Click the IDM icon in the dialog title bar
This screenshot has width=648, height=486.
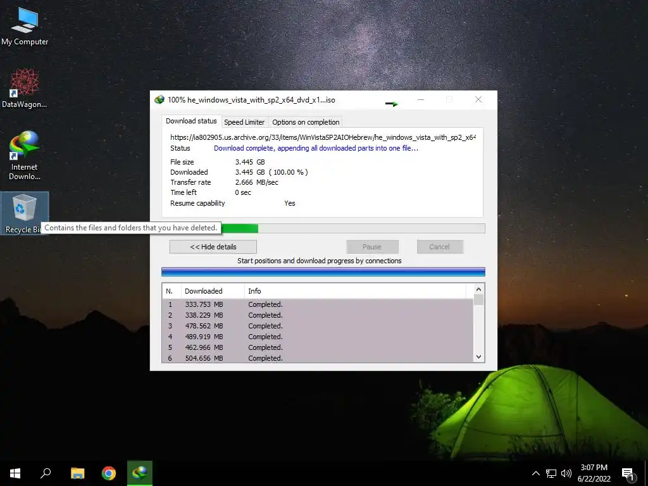click(x=159, y=100)
